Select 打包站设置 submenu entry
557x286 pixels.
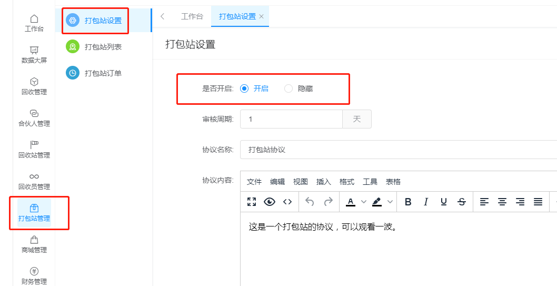pyautogui.click(x=103, y=20)
